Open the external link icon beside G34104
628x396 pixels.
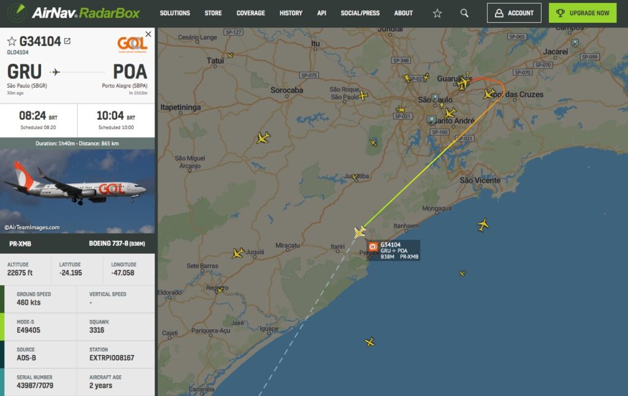pos(67,41)
